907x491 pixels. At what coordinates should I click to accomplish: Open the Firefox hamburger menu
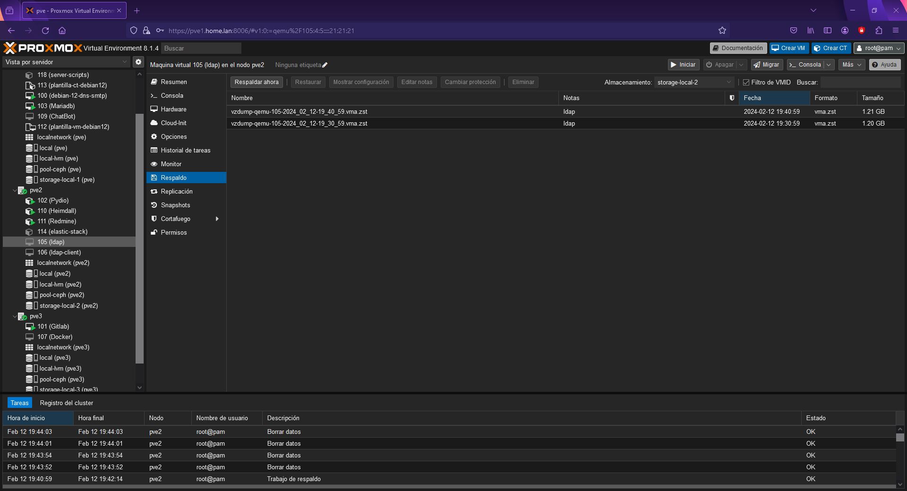[896, 31]
